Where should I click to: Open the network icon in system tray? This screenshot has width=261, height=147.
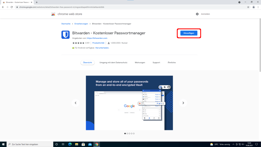tap(240, 144)
